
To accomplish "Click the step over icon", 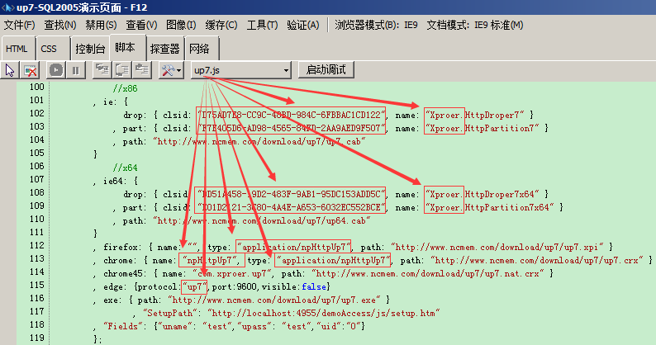I will 121,70.
